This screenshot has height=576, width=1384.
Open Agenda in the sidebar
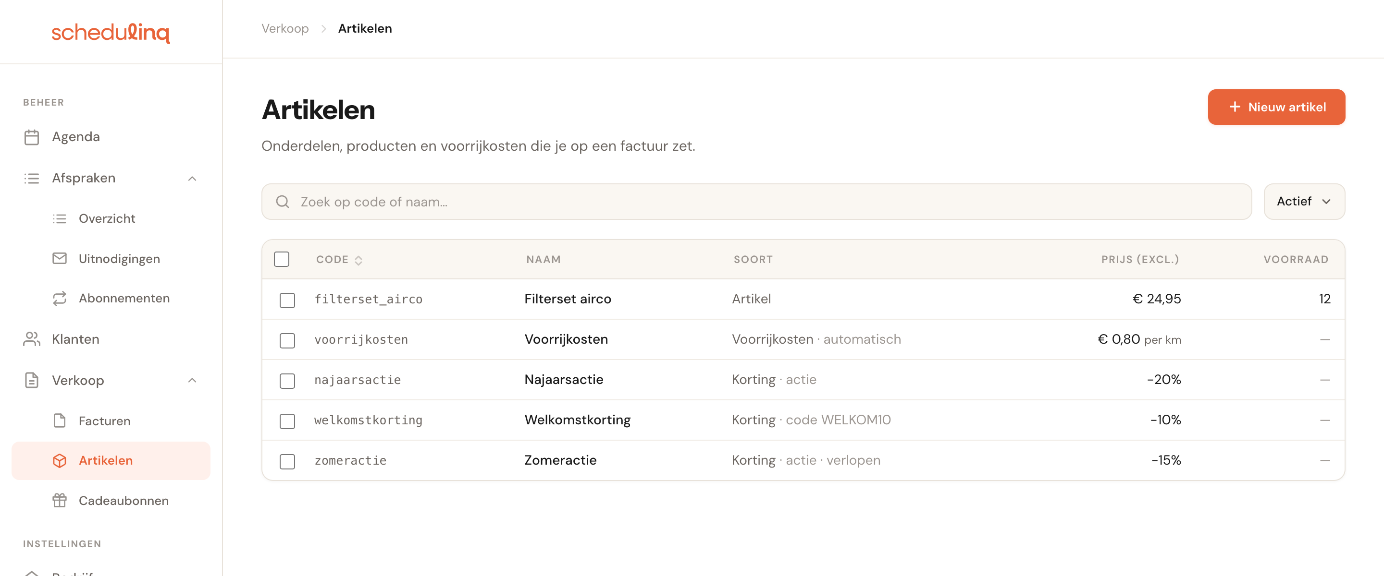pyautogui.click(x=111, y=137)
